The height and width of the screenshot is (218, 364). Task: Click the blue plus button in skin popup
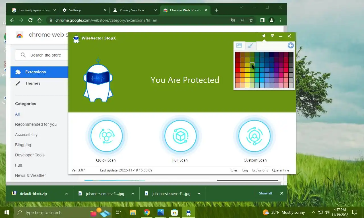point(291,45)
